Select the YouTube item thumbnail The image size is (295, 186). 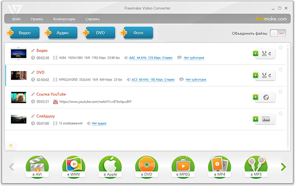pos(19,97)
